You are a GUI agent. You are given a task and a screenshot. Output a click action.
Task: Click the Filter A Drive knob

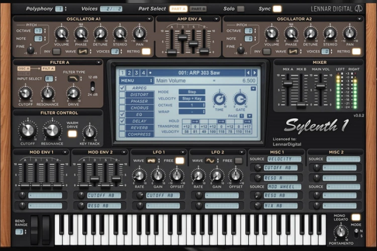[x=73, y=93]
